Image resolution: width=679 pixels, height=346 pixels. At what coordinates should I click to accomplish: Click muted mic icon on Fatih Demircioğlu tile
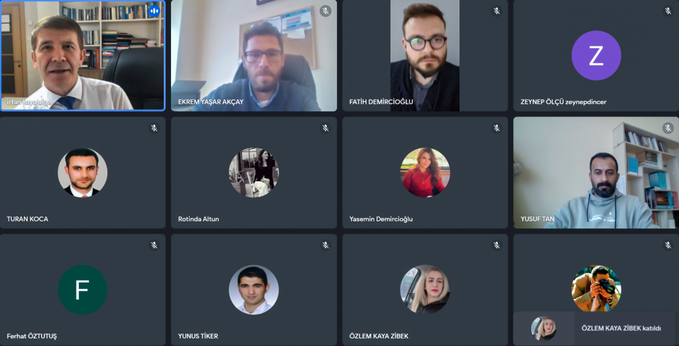point(497,11)
